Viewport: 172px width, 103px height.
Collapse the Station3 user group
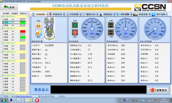pyautogui.click(x=2, y=43)
